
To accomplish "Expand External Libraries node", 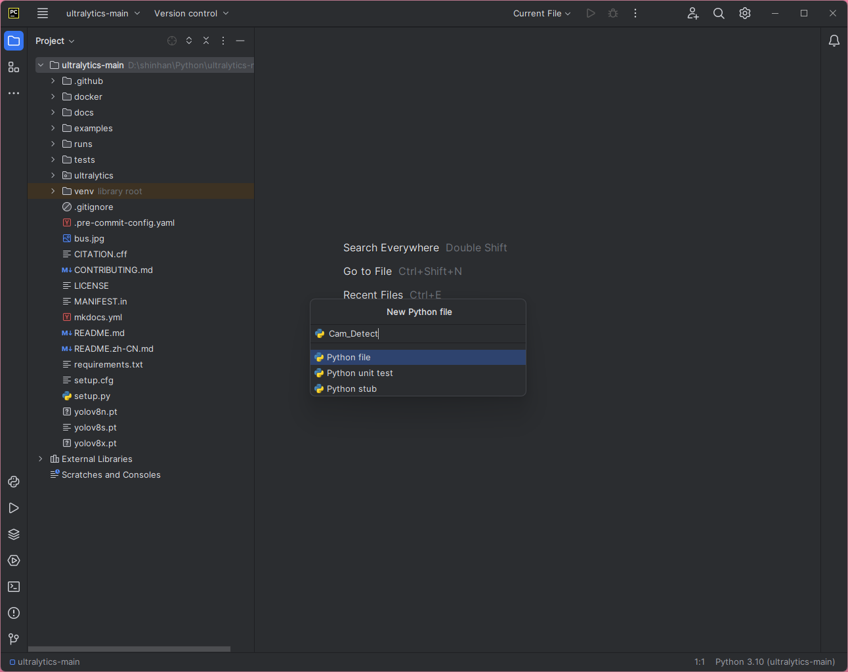I will [41, 459].
